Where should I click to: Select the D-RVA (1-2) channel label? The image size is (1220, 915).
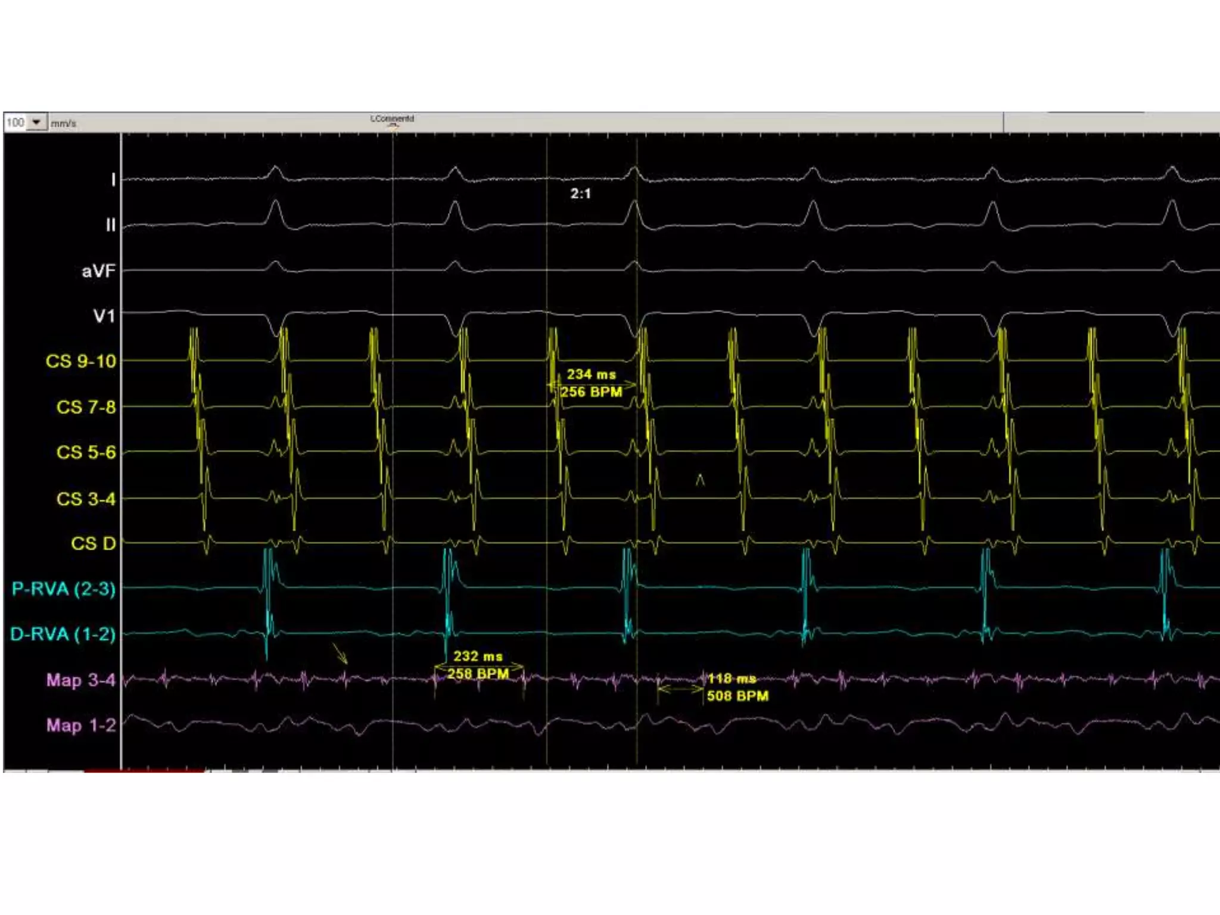point(63,634)
